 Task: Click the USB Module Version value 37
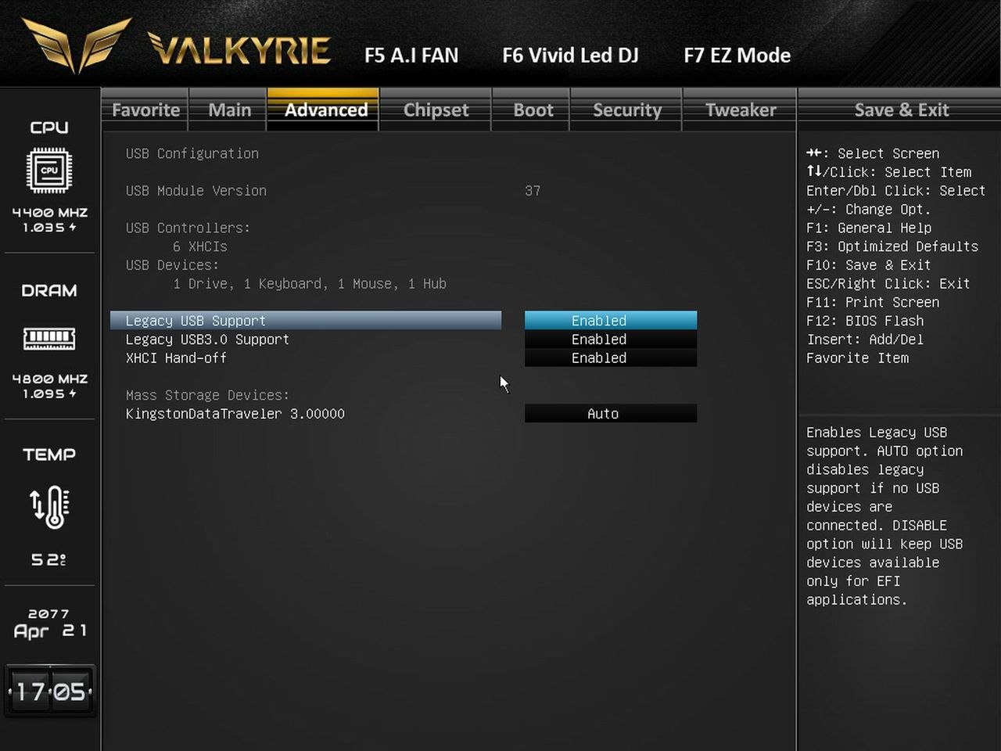(533, 191)
